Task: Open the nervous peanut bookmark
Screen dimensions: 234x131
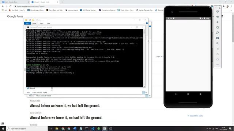Action: coord(72,10)
